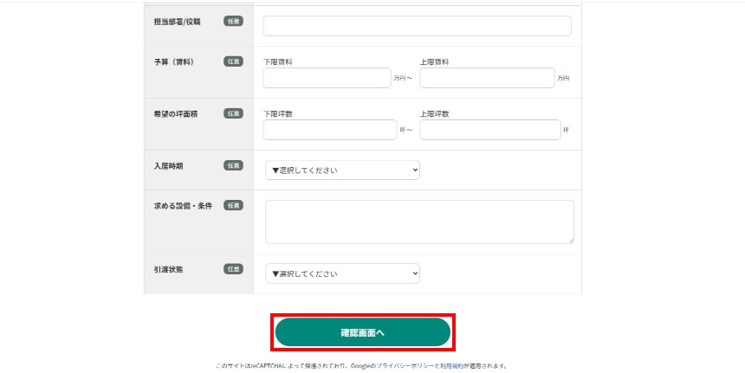Image resolution: width=745 pixels, height=373 pixels.
Task: Click the 任意 badge beside 求める設備・条件
Action: tap(233, 205)
